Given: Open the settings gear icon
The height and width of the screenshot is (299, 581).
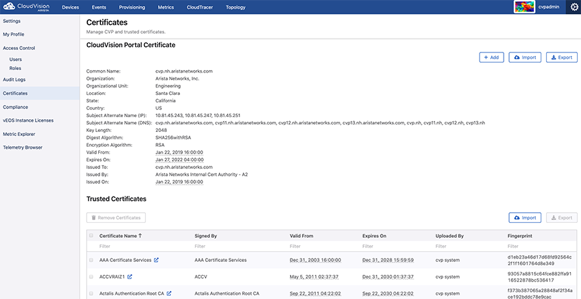Looking at the screenshot, I should coord(574,7).
